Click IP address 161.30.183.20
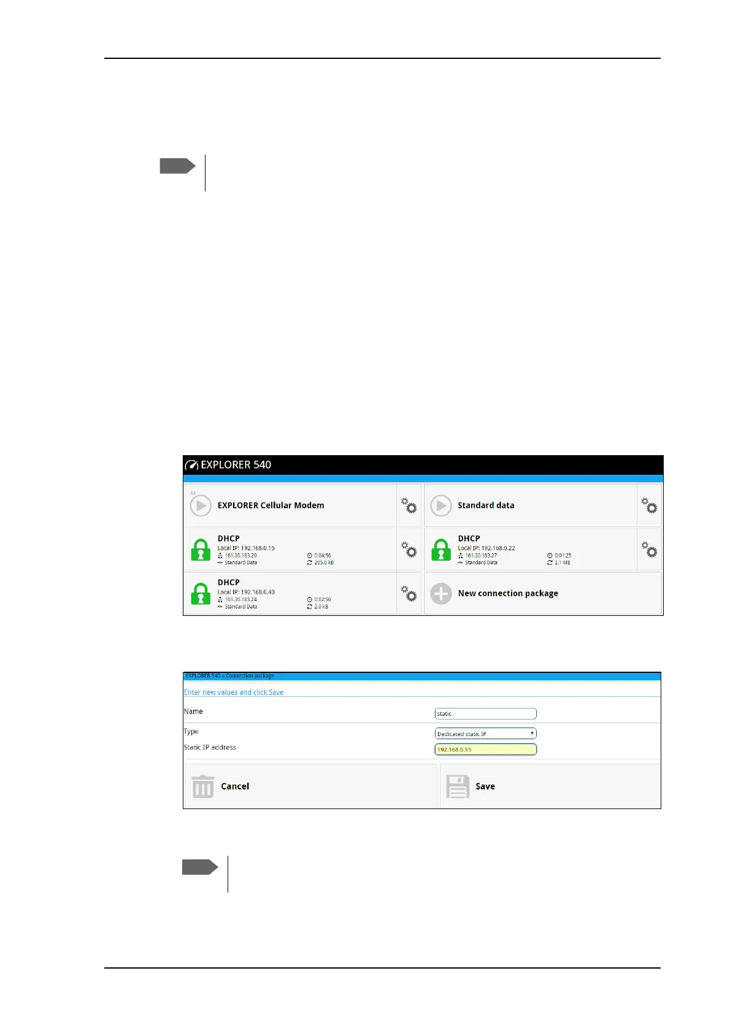This screenshot has width=730, height=1033. [240, 556]
